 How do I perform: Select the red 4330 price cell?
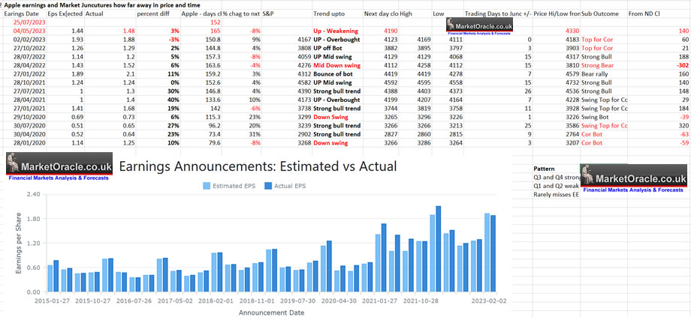point(557,31)
